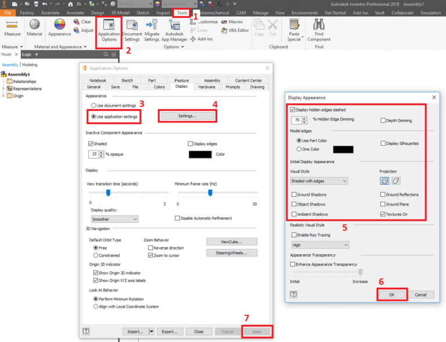Click the Adjust appearance tool

point(83,30)
